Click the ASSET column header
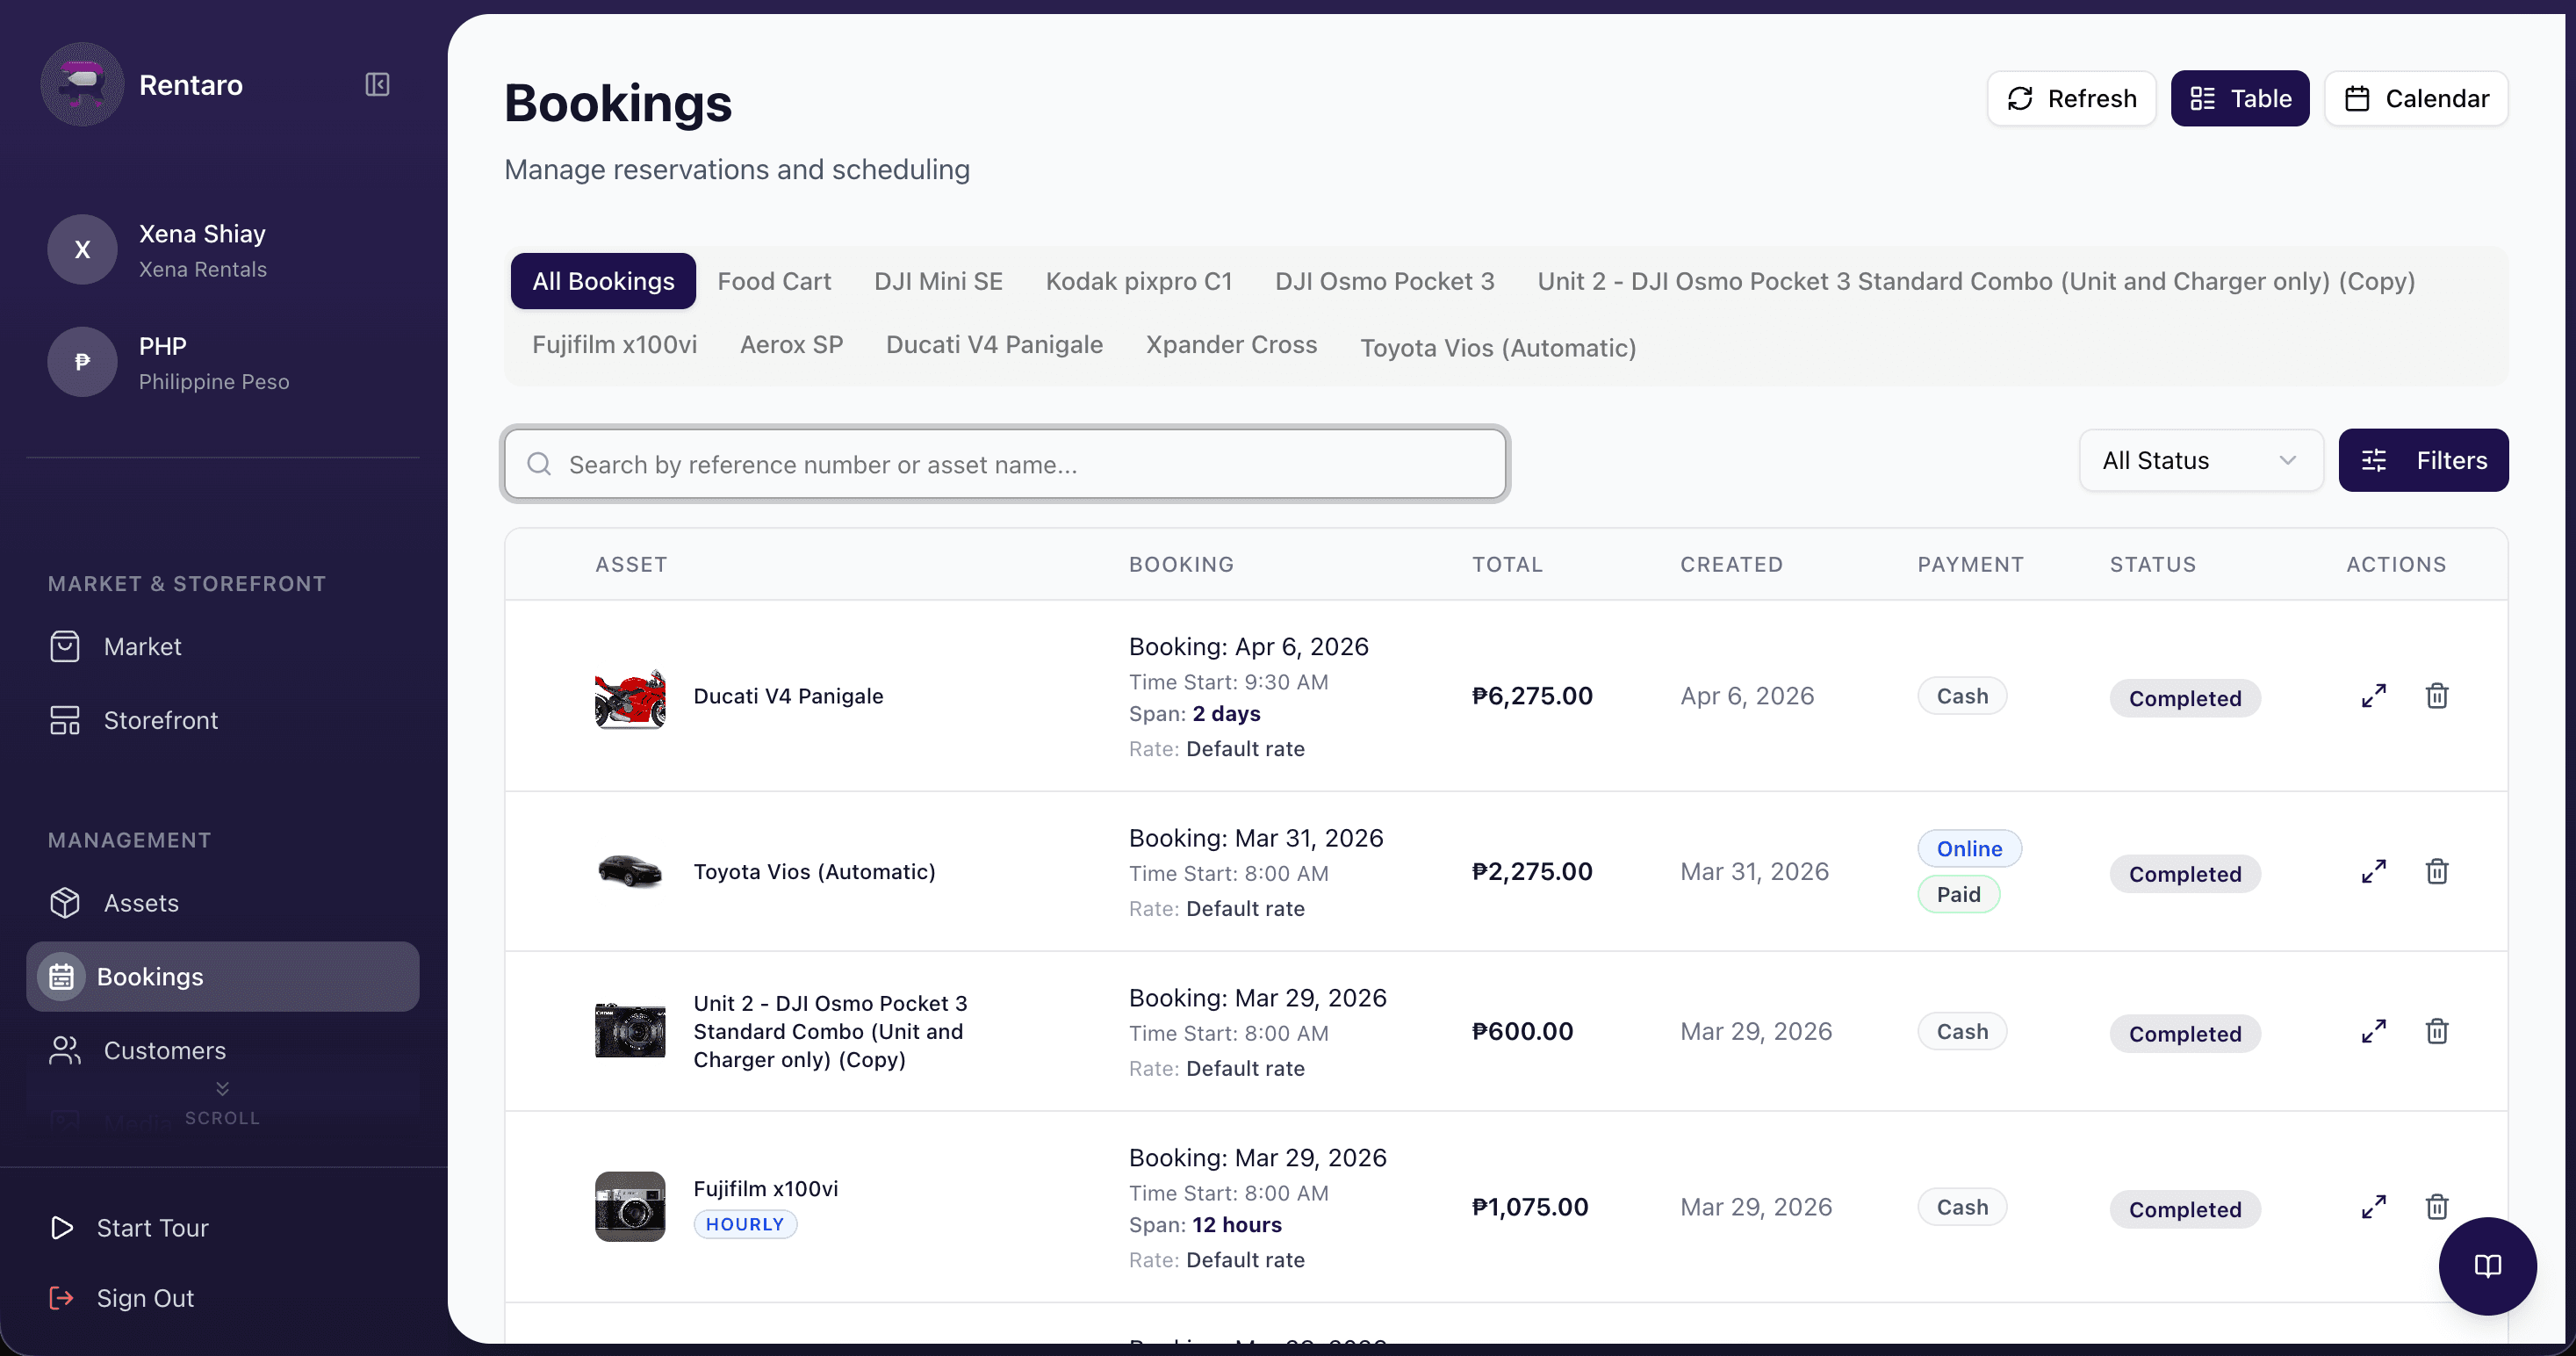This screenshot has height=1356, width=2576. pyautogui.click(x=631, y=564)
